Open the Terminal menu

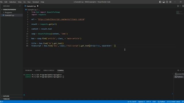pyautogui.click(x=36, y=2)
